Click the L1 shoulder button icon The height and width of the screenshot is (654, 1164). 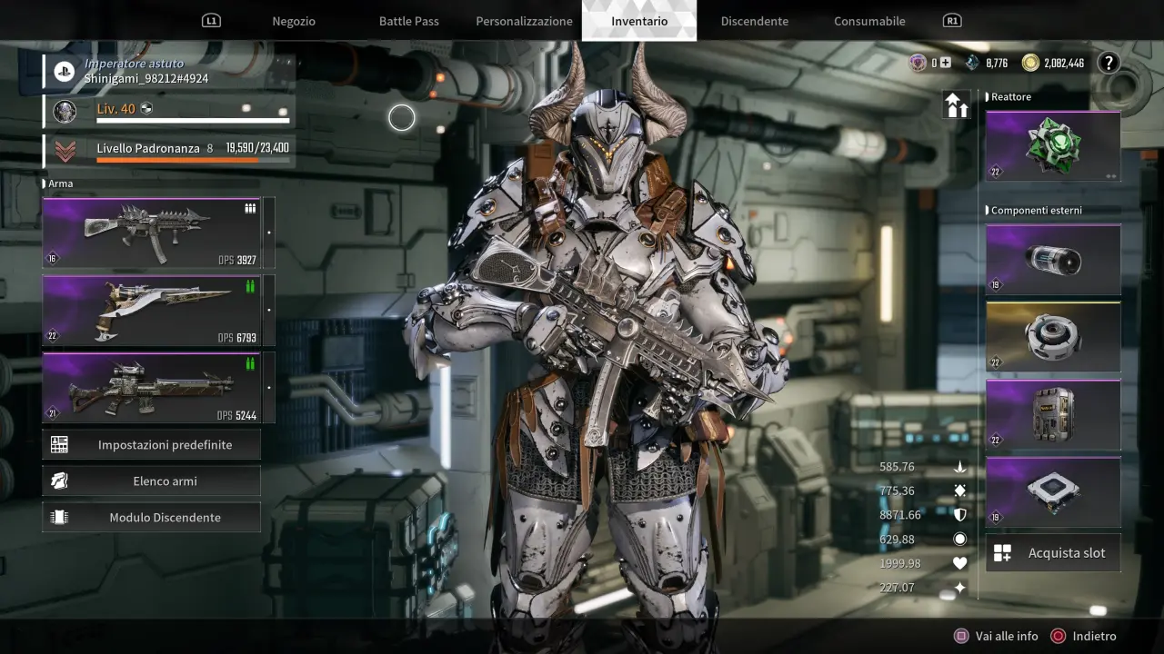pyautogui.click(x=211, y=20)
